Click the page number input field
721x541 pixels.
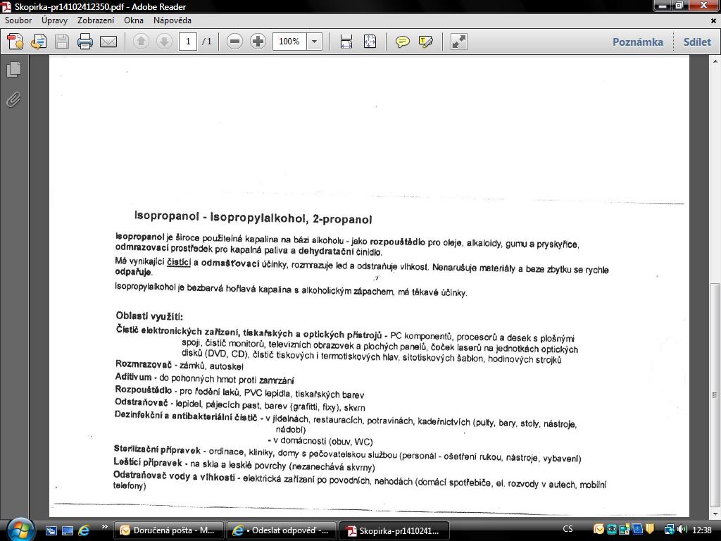click(x=188, y=42)
